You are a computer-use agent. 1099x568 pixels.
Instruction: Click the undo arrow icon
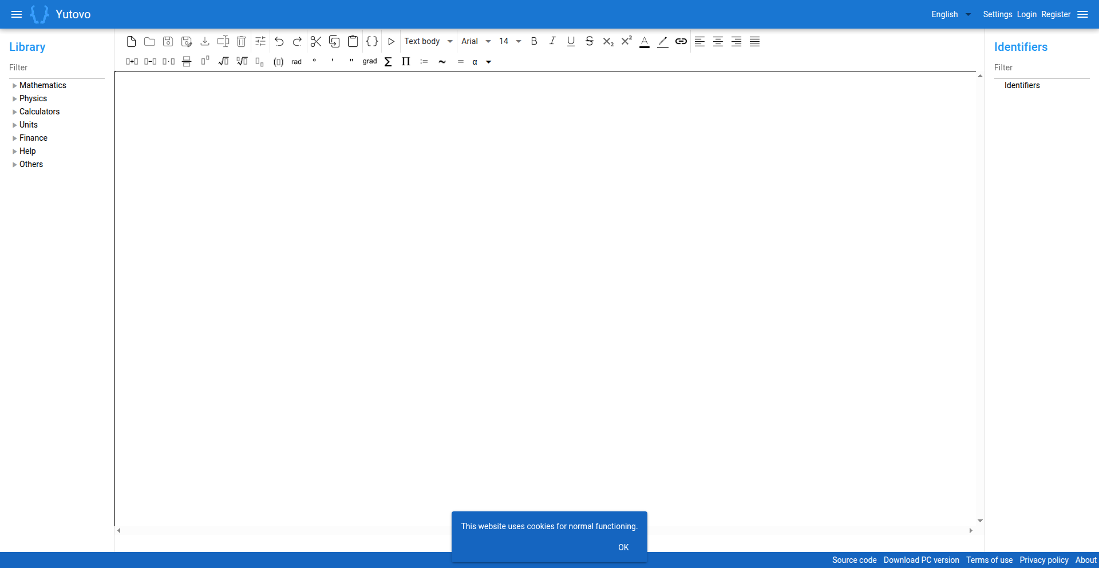[x=279, y=41]
